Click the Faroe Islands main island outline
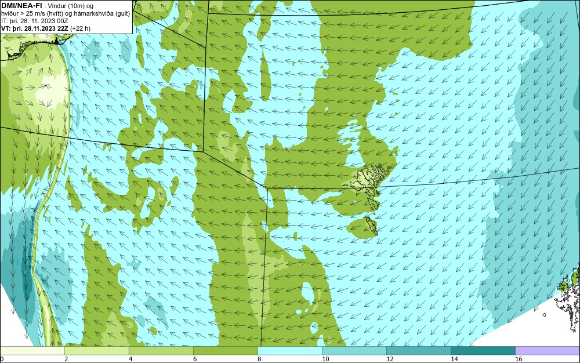The height and width of the screenshot is (363, 580). tap(368, 180)
